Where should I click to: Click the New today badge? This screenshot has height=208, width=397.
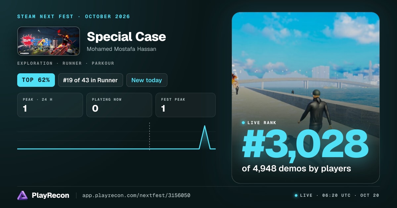tap(147, 80)
